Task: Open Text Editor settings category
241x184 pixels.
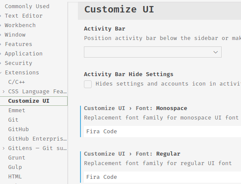Action: (x=24, y=15)
